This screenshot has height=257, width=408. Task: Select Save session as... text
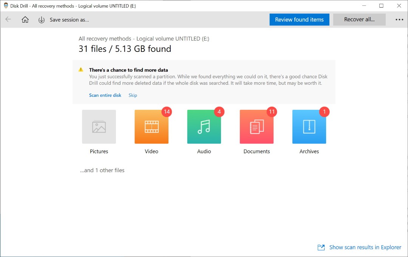[69, 20]
